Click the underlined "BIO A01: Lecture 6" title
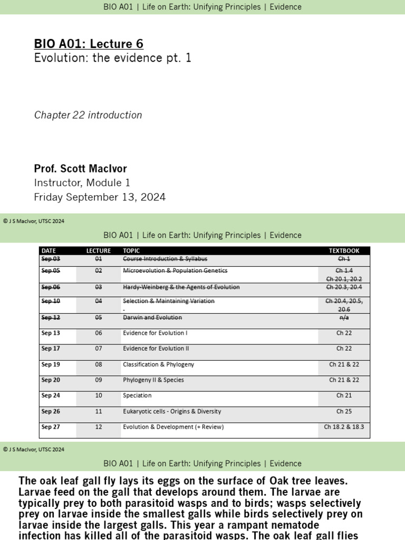This screenshot has width=405, height=540. pyautogui.click(x=89, y=44)
